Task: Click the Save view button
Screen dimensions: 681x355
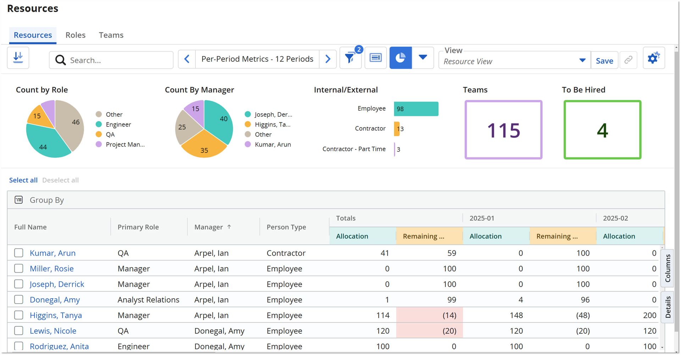Action: coord(604,61)
